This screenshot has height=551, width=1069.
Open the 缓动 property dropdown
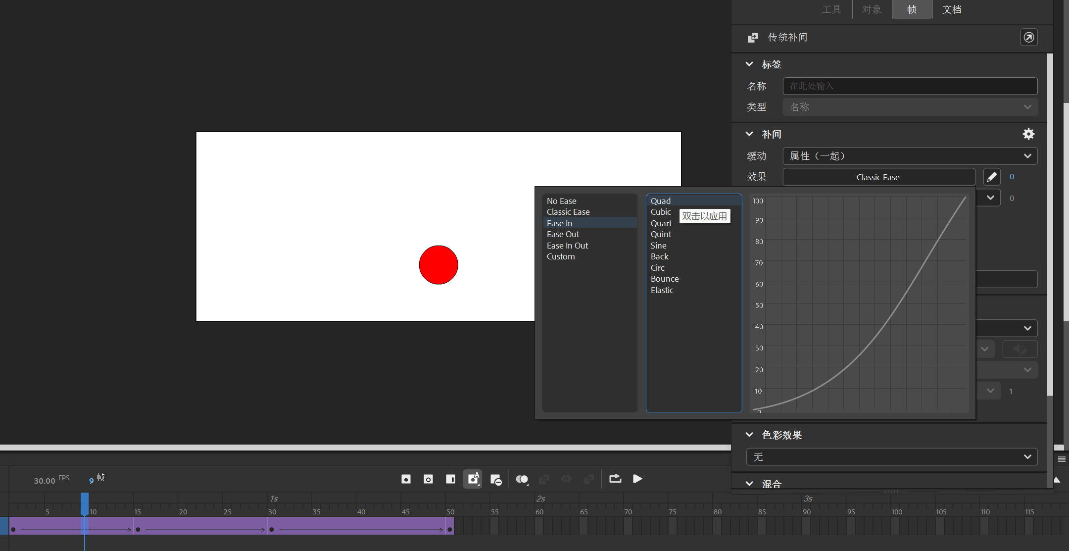(910, 156)
